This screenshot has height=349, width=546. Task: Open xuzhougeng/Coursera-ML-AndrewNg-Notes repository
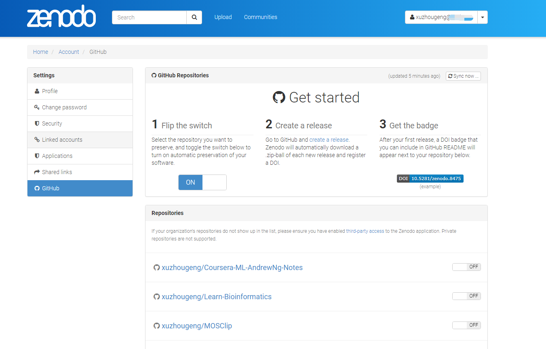232,268
